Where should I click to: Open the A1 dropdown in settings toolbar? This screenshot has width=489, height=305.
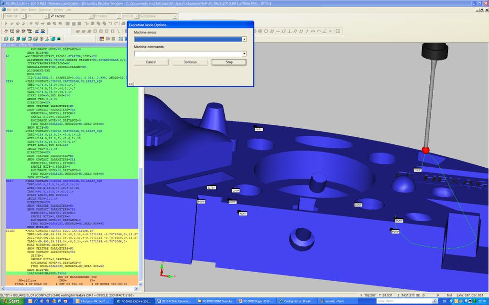46,16
